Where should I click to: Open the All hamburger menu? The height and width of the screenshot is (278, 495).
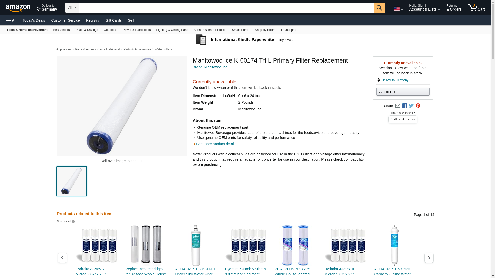11,20
